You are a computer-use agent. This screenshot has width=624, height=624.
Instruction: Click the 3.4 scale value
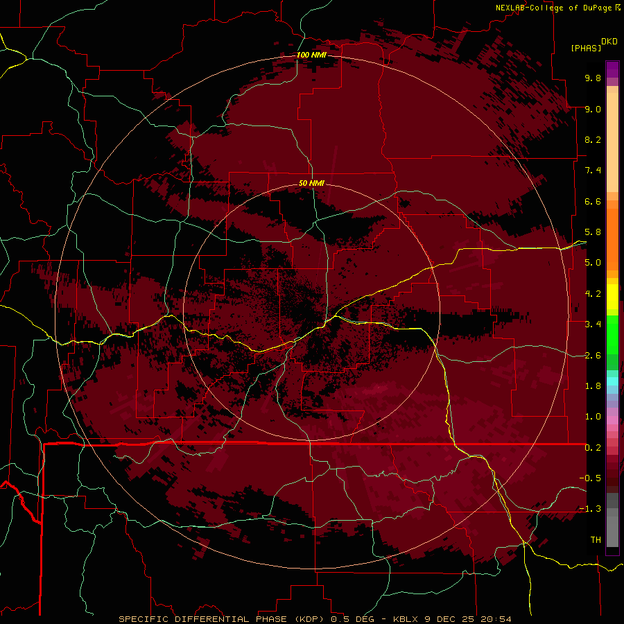click(x=593, y=324)
